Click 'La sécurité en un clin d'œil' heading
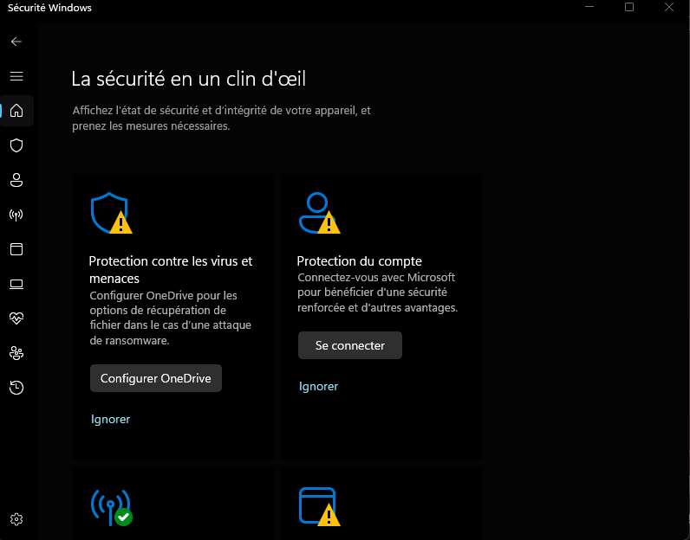The height and width of the screenshot is (540, 690). click(188, 79)
